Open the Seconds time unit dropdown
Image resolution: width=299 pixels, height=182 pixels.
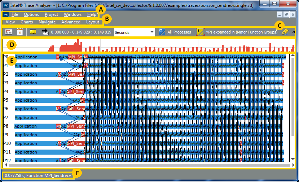click(135, 32)
